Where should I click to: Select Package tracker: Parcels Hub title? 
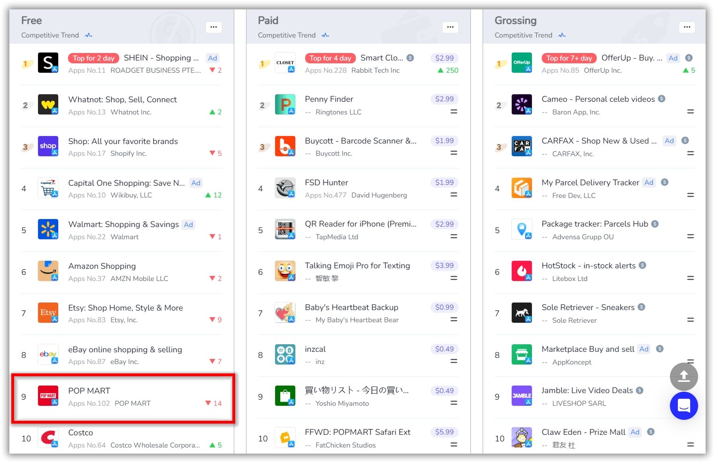(x=595, y=224)
